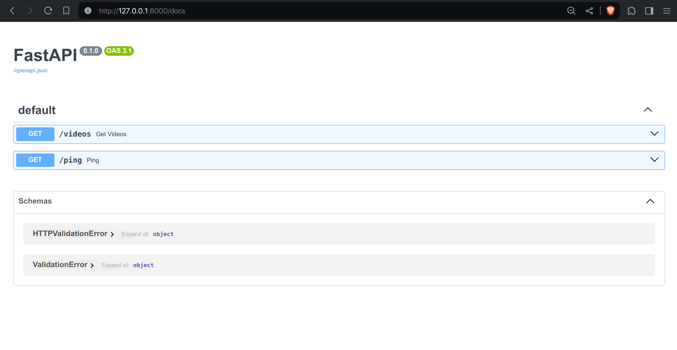Click the /videos path text
Image resolution: width=677 pixels, height=350 pixels.
75,134
